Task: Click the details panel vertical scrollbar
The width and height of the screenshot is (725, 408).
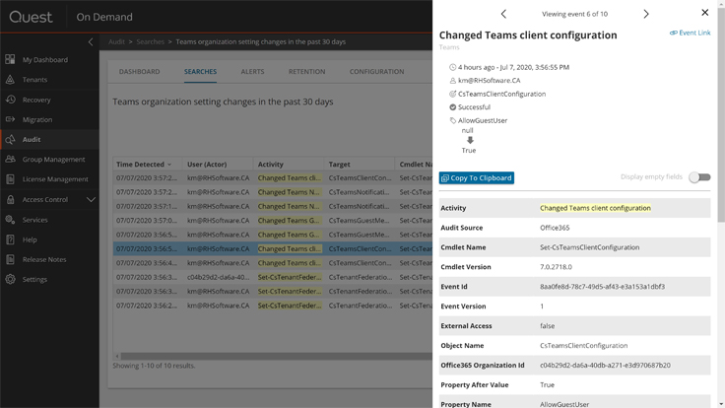Action: [x=721, y=115]
